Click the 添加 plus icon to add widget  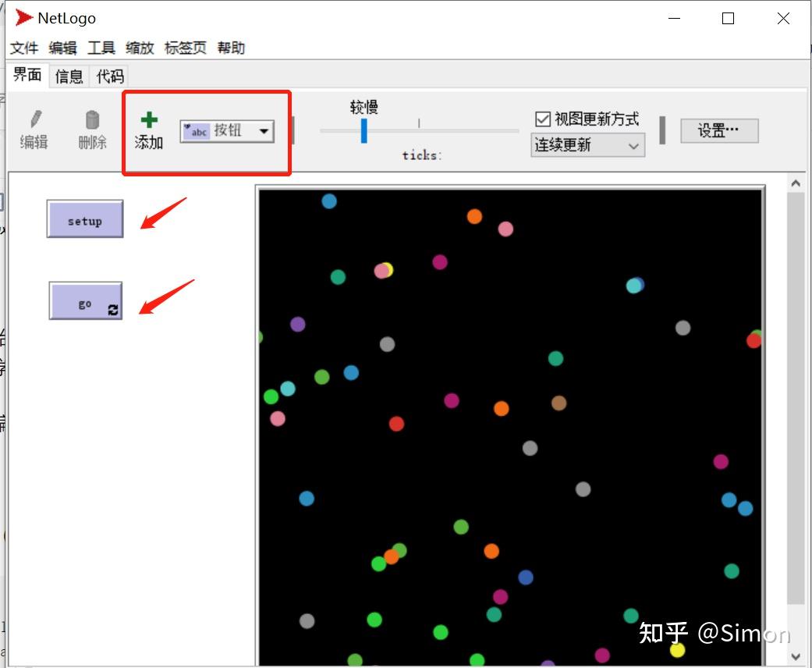pyautogui.click(x=148, y=119)
